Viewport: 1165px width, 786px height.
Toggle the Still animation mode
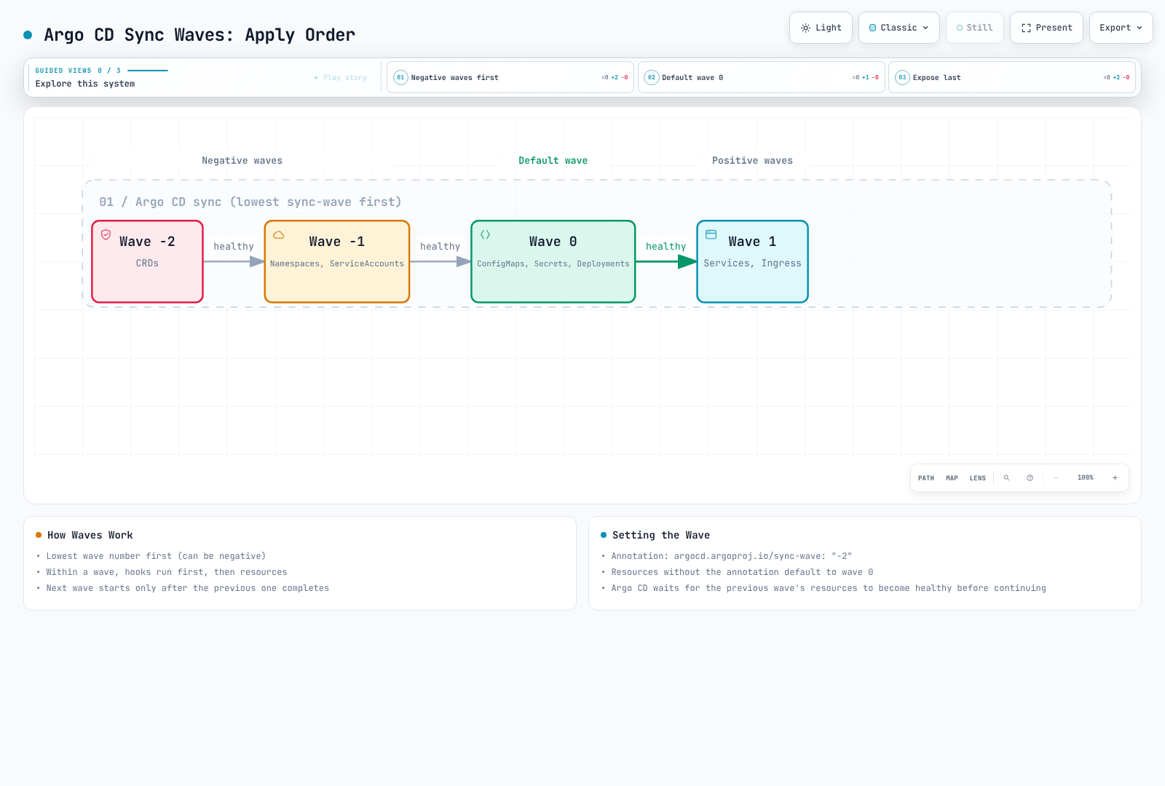click(975, 28)
